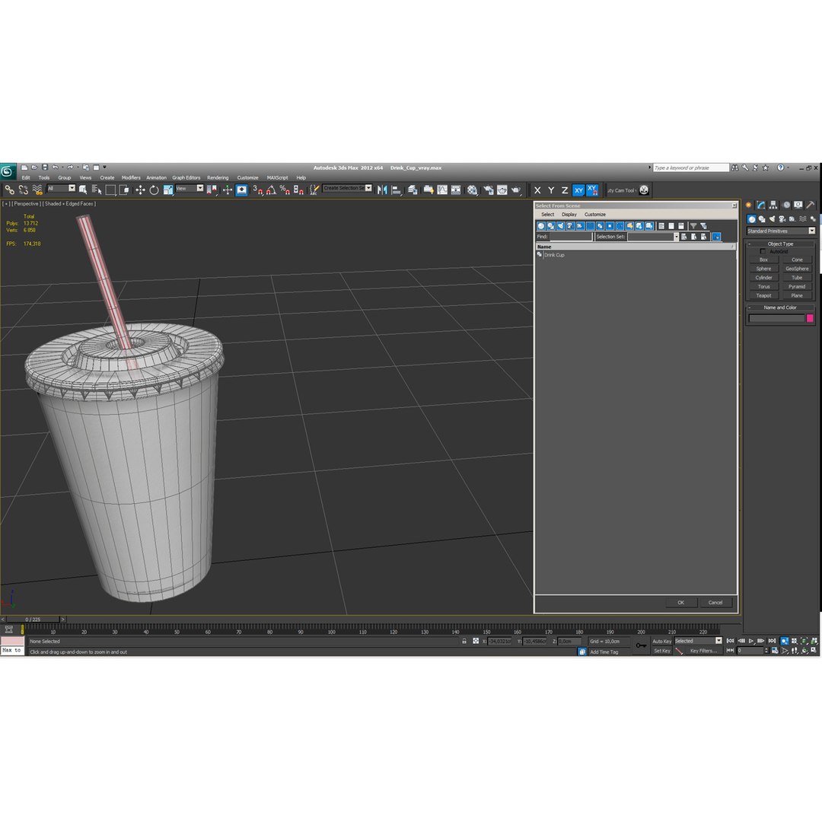Select the Cameras category icon
822x822 pixels.
point(782,219)
